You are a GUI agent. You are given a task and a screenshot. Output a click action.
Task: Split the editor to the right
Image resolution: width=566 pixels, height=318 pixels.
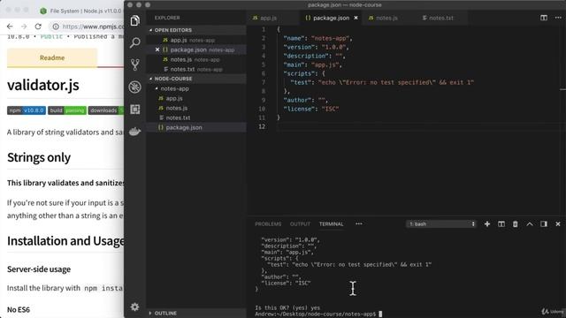pos(544,18)
